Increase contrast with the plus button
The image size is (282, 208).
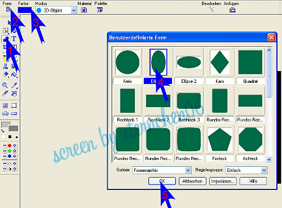coord(15,169)
